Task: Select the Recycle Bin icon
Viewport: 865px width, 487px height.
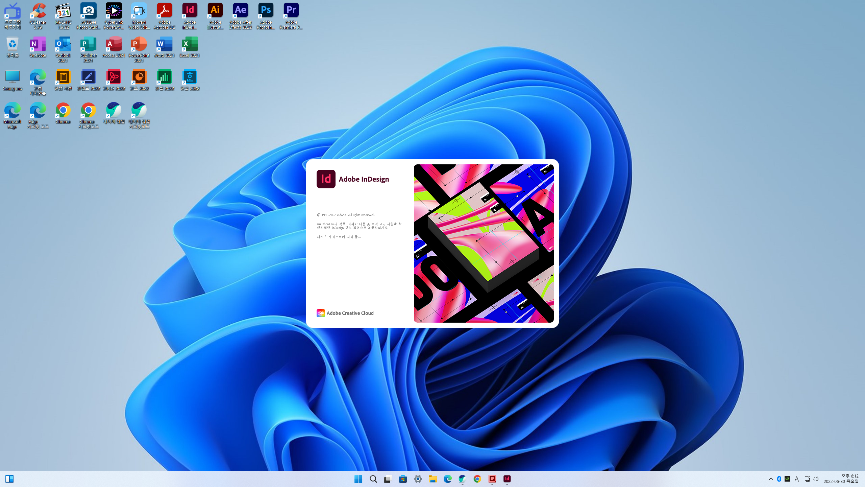Action: [x=12, y=47]
